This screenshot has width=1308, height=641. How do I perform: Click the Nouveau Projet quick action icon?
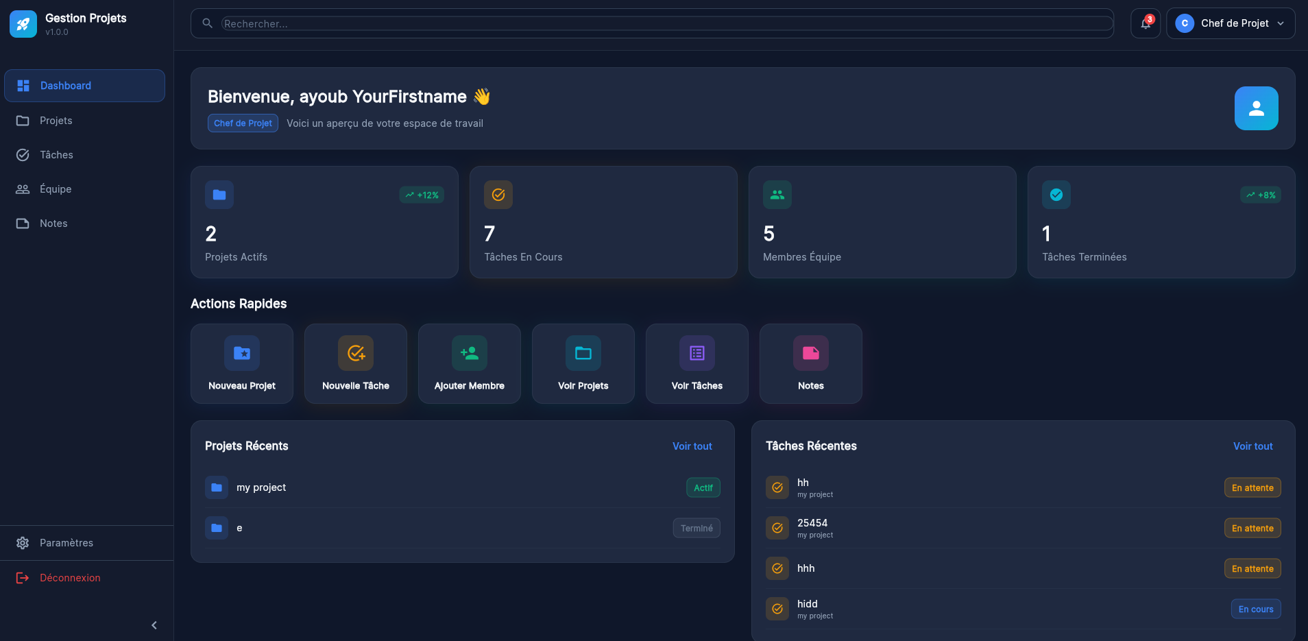pyautogui.click(x=242, y=353)
